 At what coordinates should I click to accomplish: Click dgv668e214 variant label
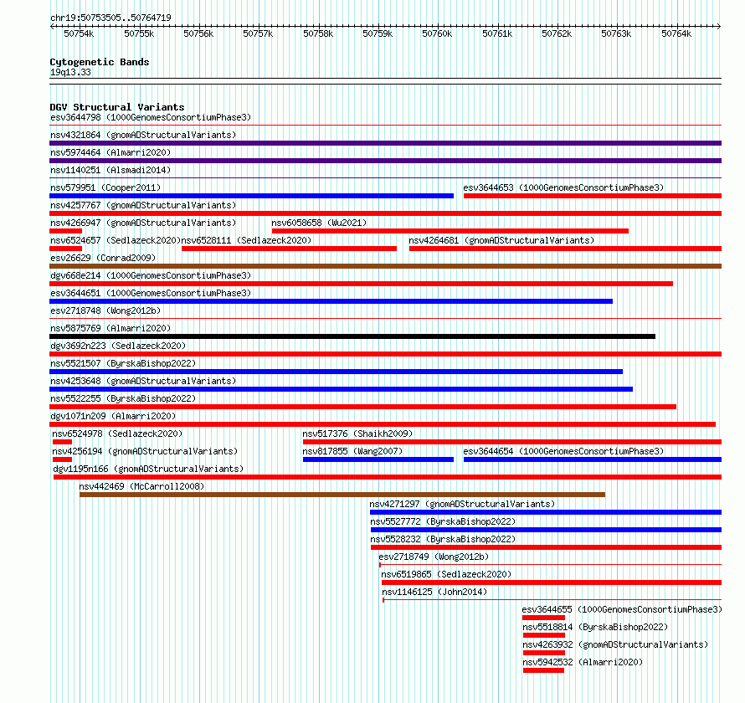(x=151, y=275)
